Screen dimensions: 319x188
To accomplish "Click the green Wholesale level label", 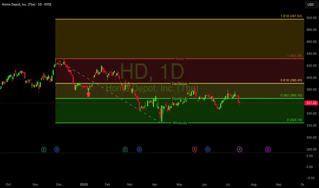I will coord(180,123).
